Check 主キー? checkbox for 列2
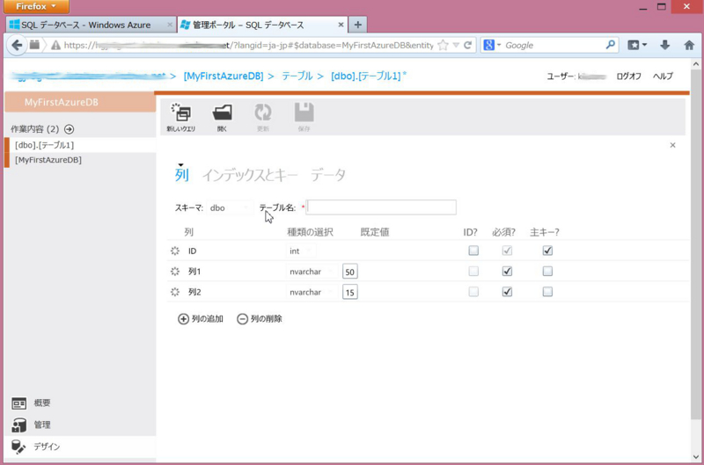 [x=547, y=292]
